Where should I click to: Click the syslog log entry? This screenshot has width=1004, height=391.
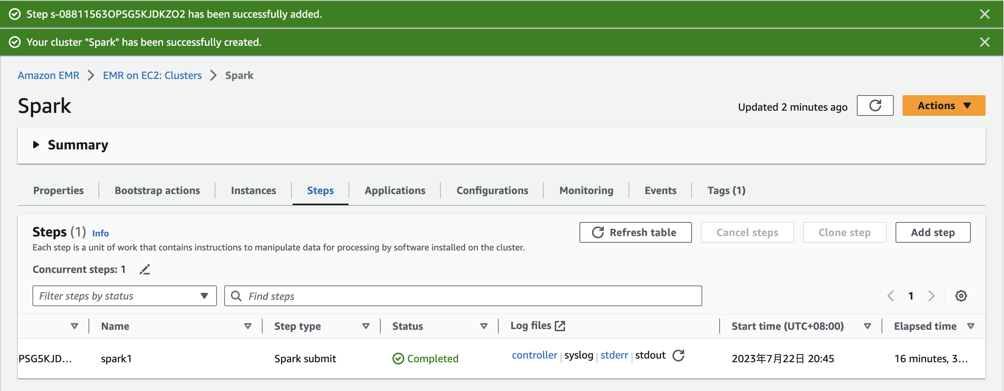(x=579, y=355)
